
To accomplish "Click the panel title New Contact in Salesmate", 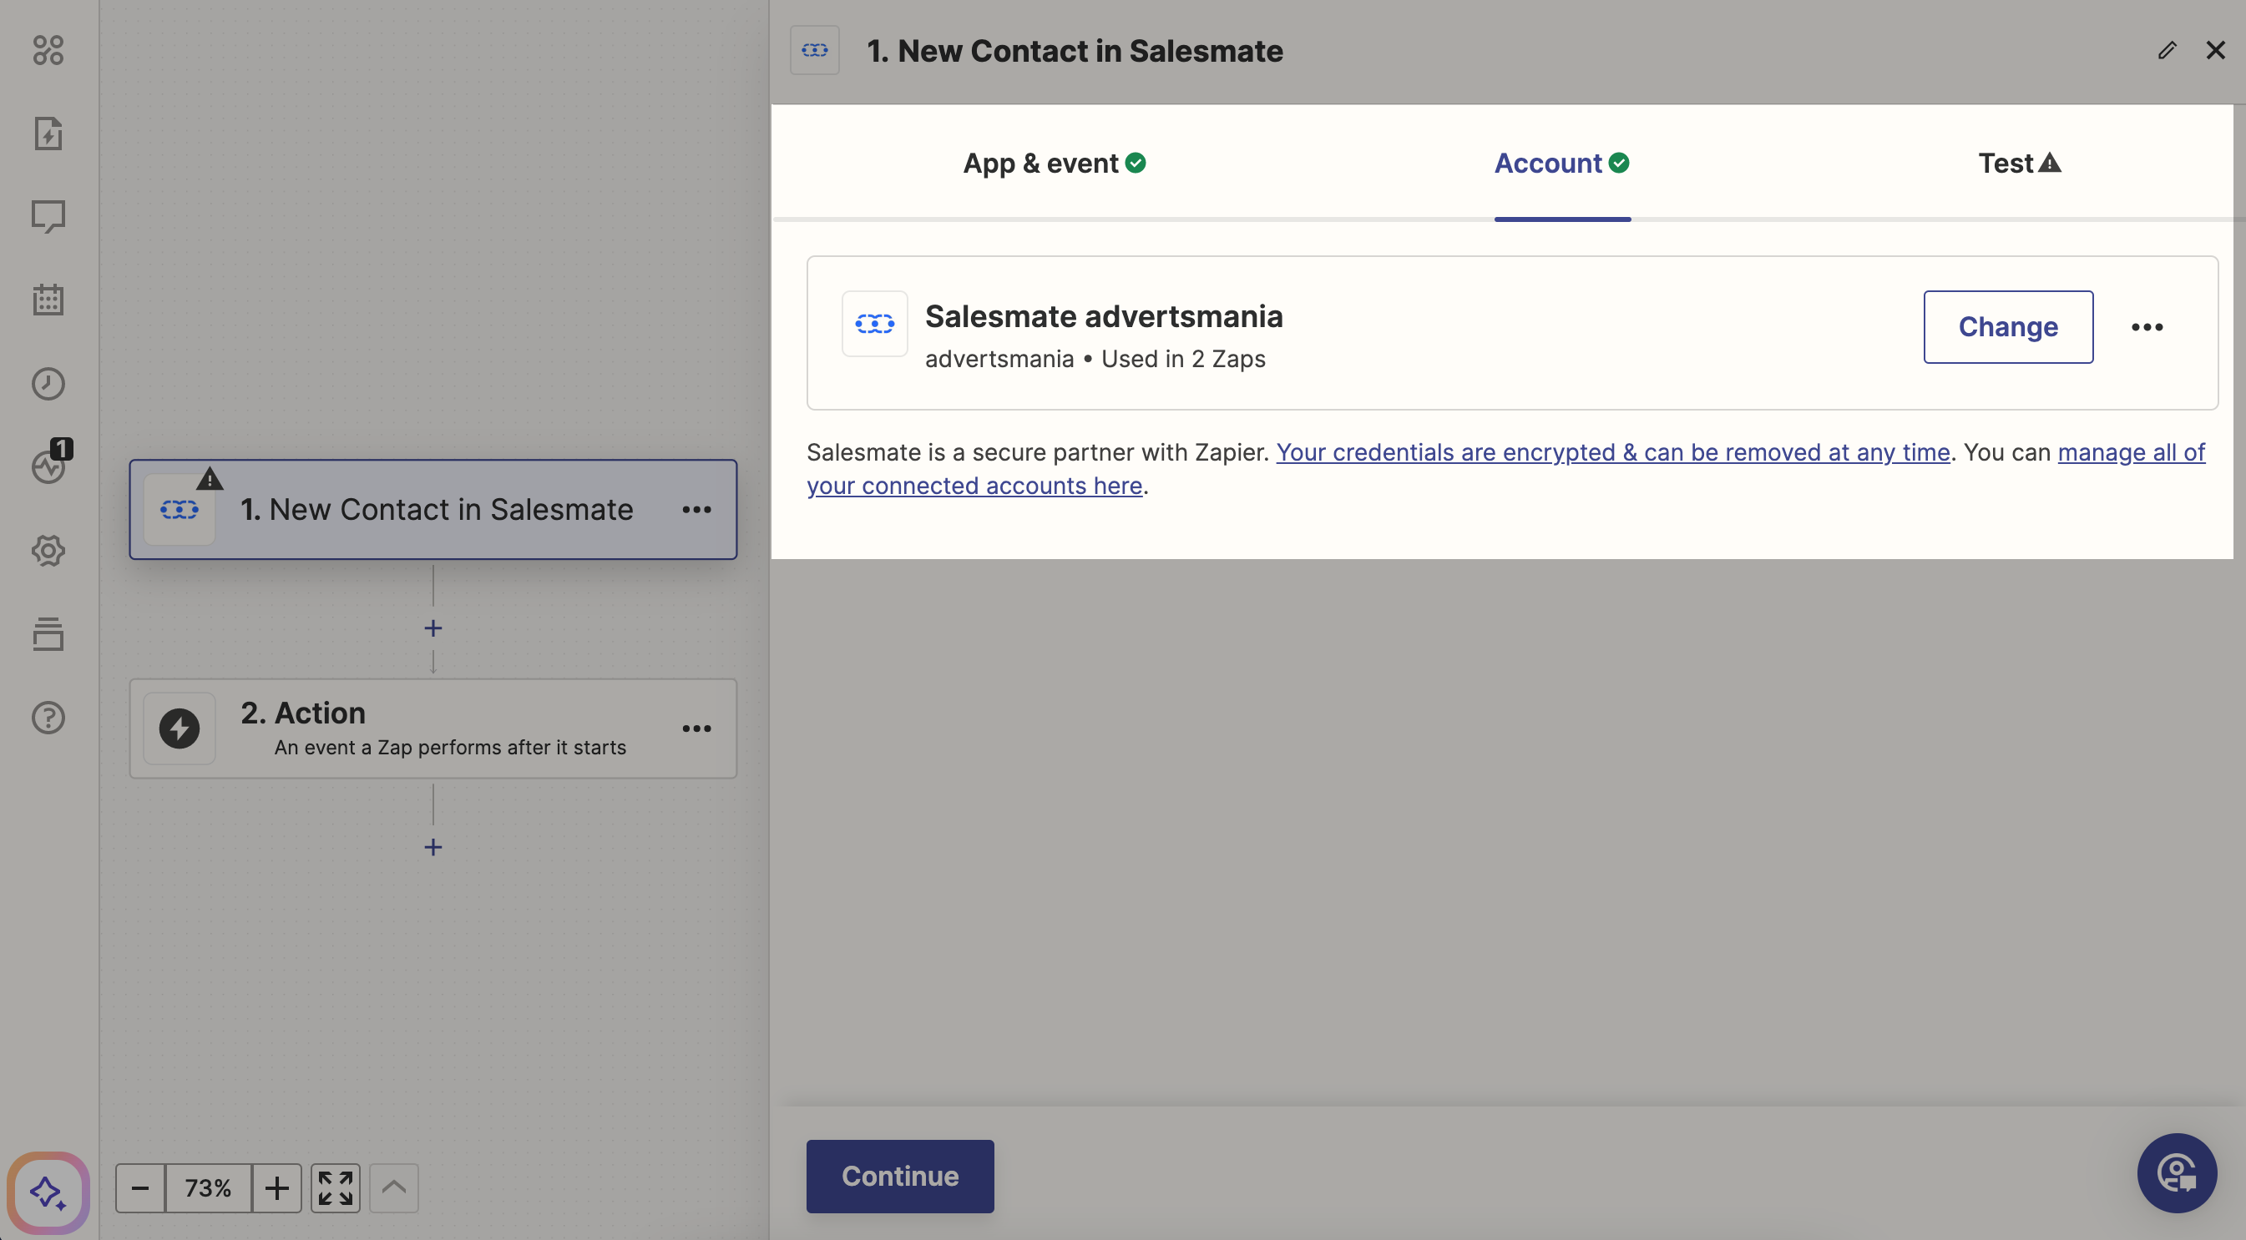I will click(x=1075, y=51).
